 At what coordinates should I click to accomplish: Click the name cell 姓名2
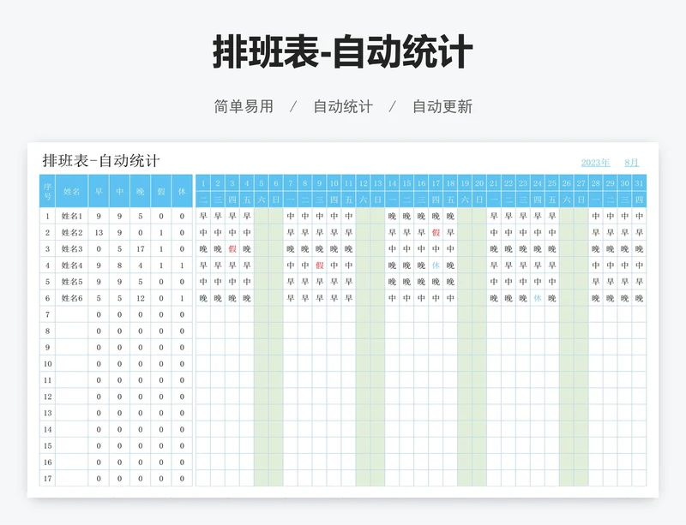pyautogui.click(x=72, y=233)
